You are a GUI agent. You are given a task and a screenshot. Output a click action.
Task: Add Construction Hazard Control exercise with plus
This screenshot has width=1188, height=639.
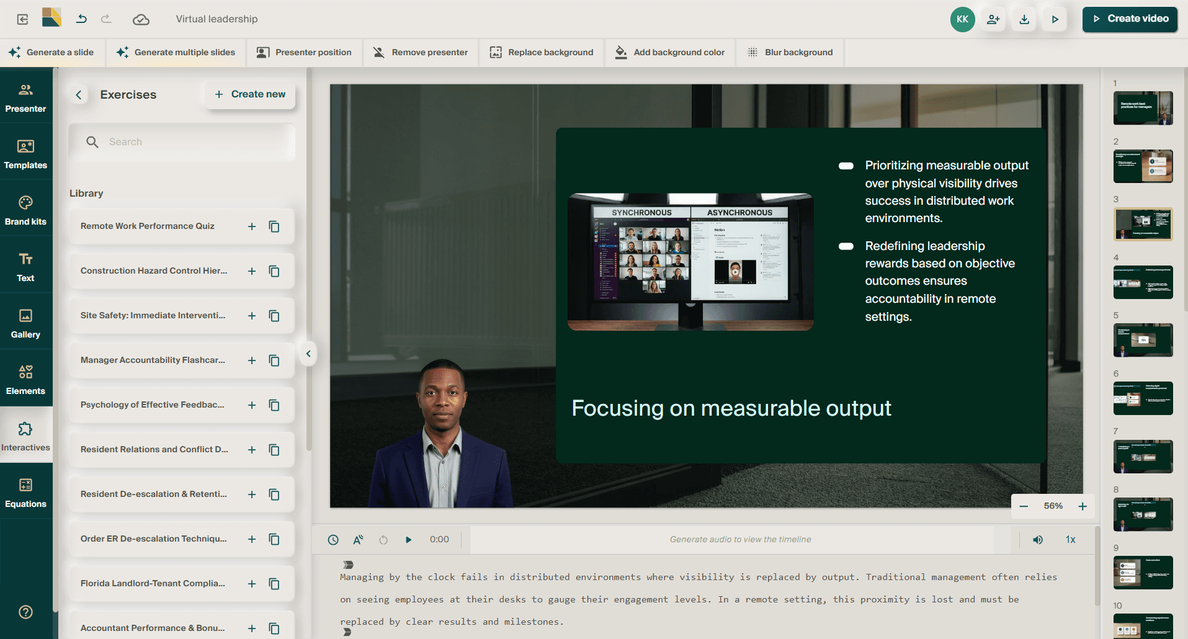(x=252, y=271)
